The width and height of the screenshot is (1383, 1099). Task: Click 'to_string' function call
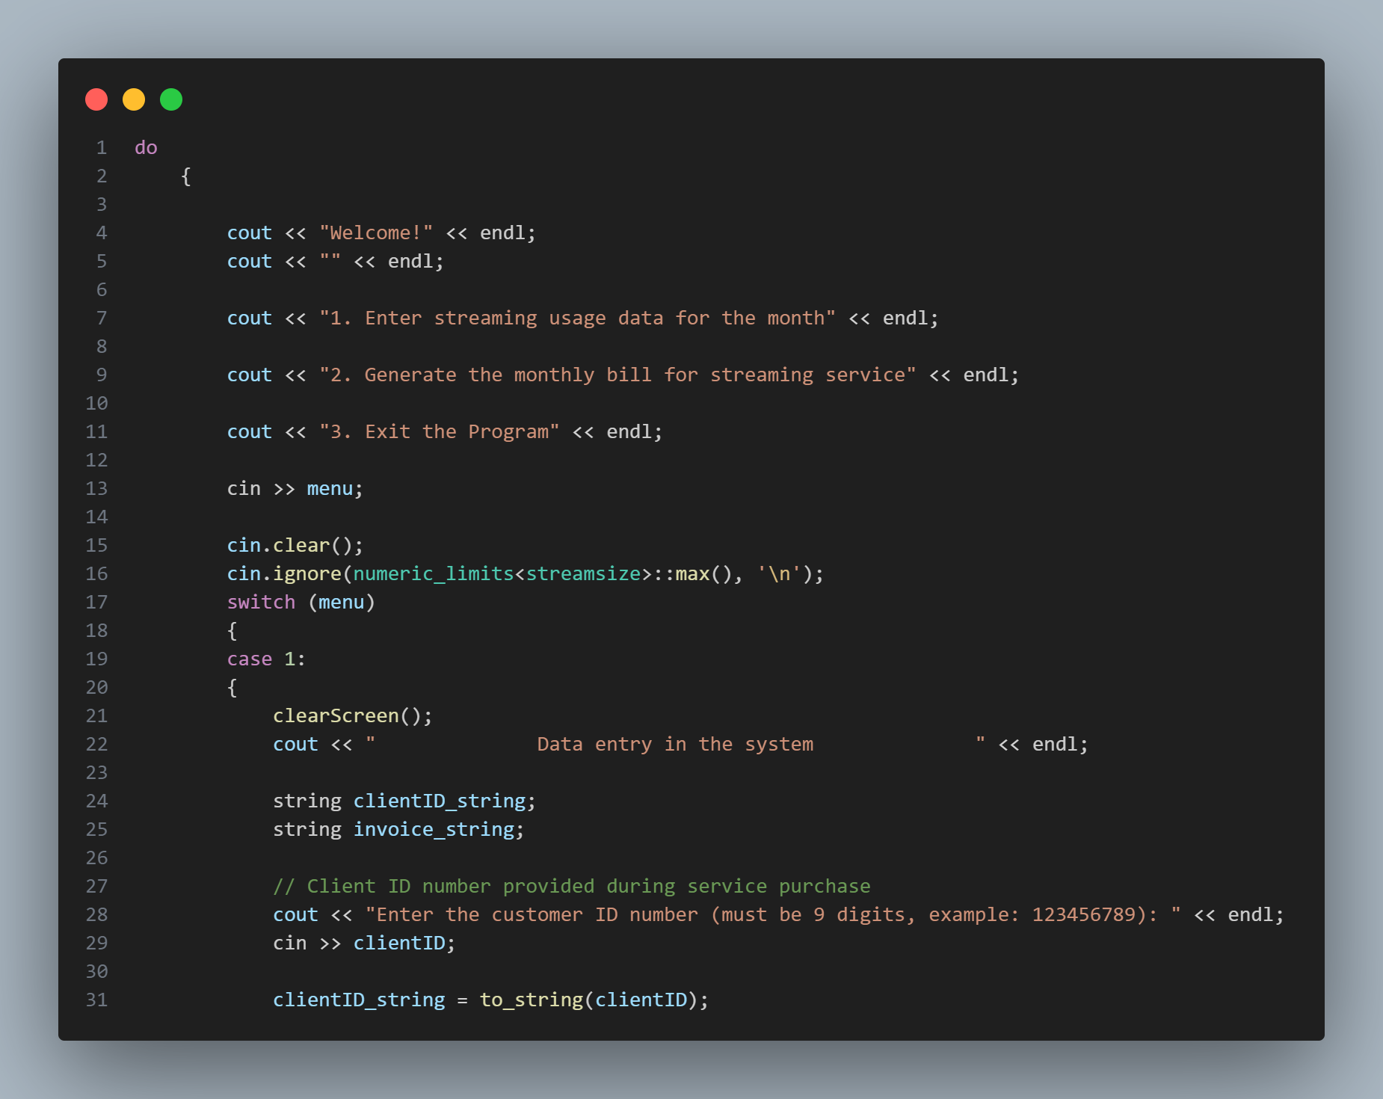coord(531,1000)
